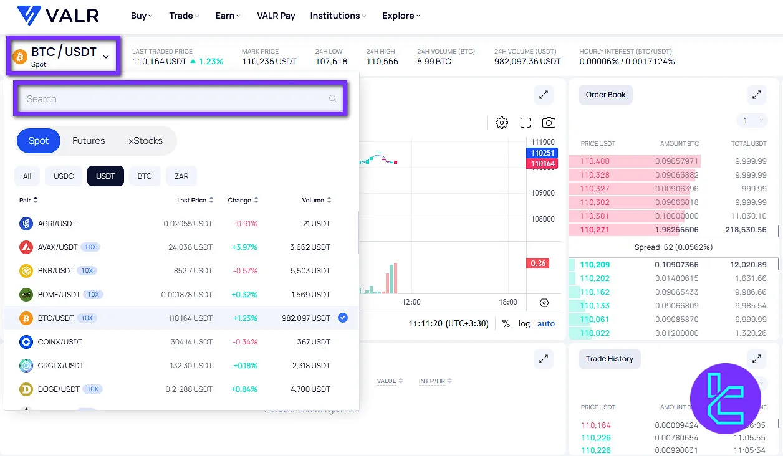Filter pairs by BTC quote

[145, 176]
